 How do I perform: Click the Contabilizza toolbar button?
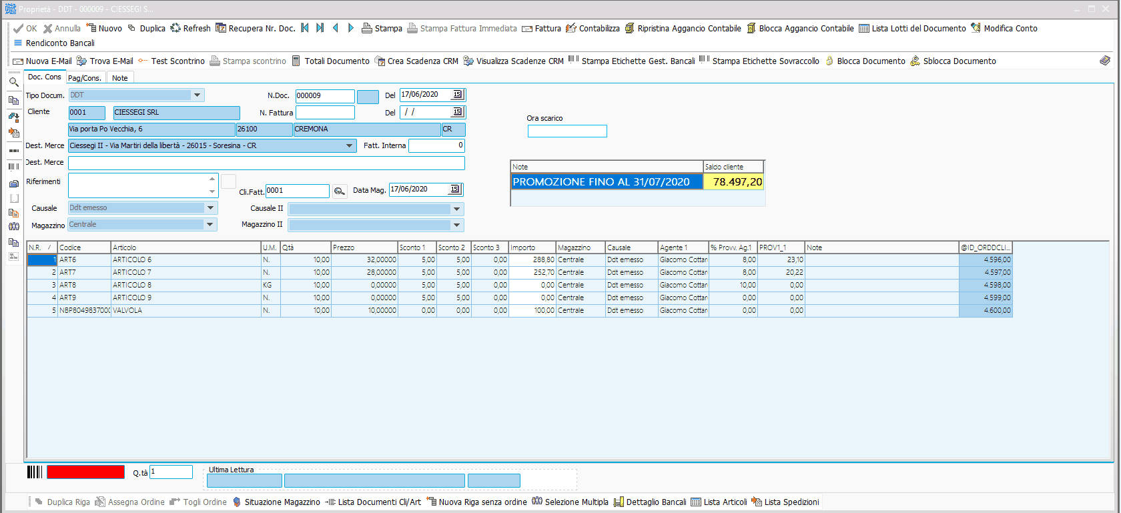(593, 29)
